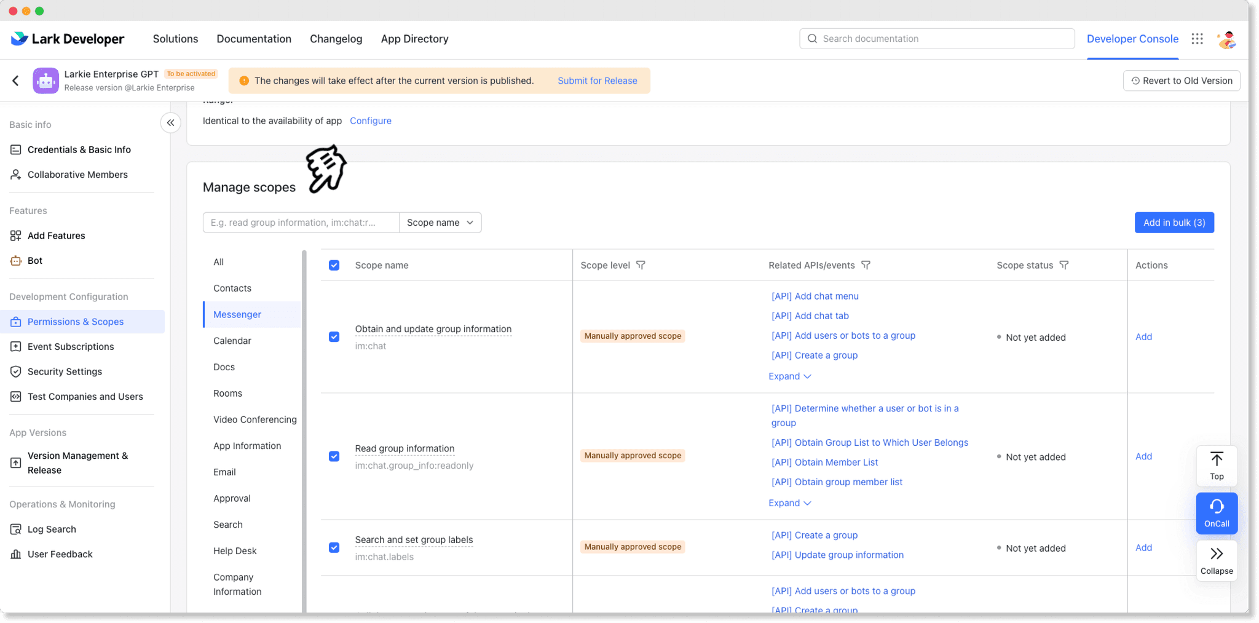Click the floating OnCall button
Viewport: 1259px width, 623px height.
click(1217, 512)
